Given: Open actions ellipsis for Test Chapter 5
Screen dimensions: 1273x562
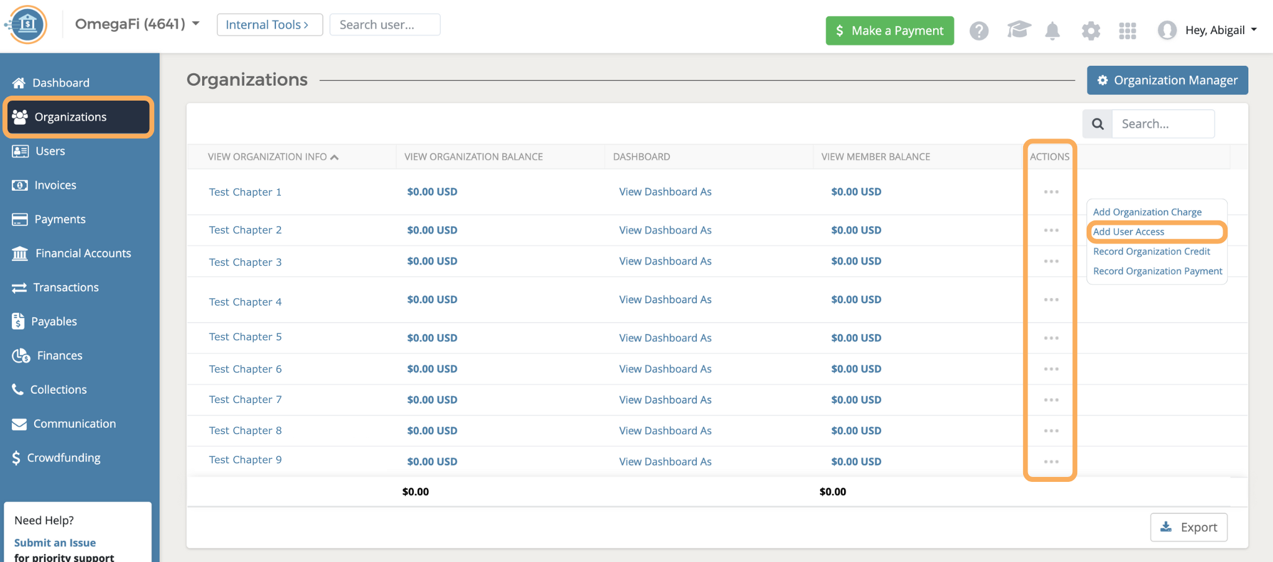Looking at the screenshot, I should pos(1051,338).
